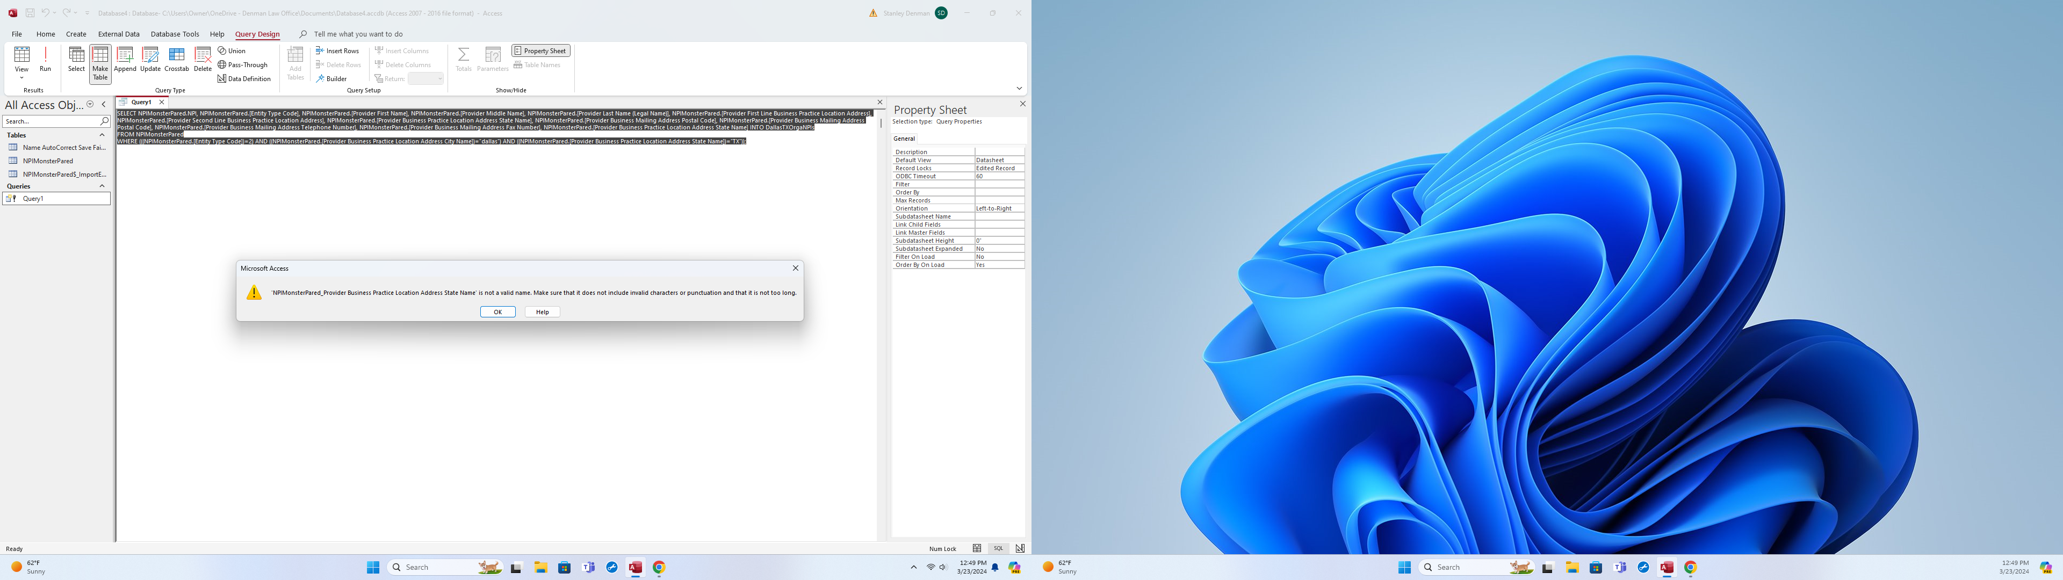This screenshot has height=580, width=2063.
Task: Choose the Append query icon
Action: point(125,59)
